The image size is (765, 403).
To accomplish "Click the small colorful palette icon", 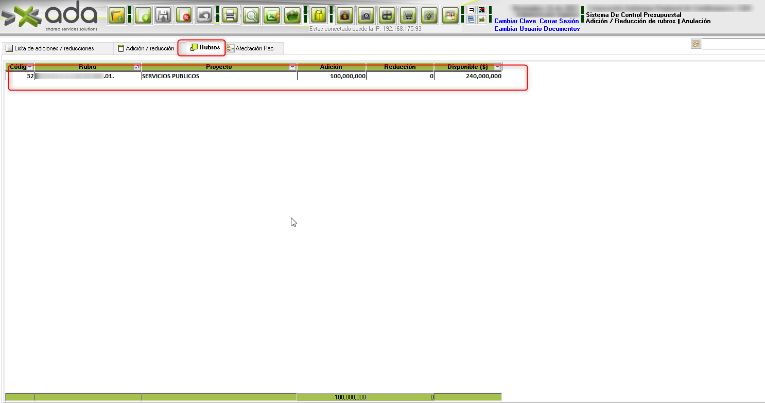I will click(482, 10).
